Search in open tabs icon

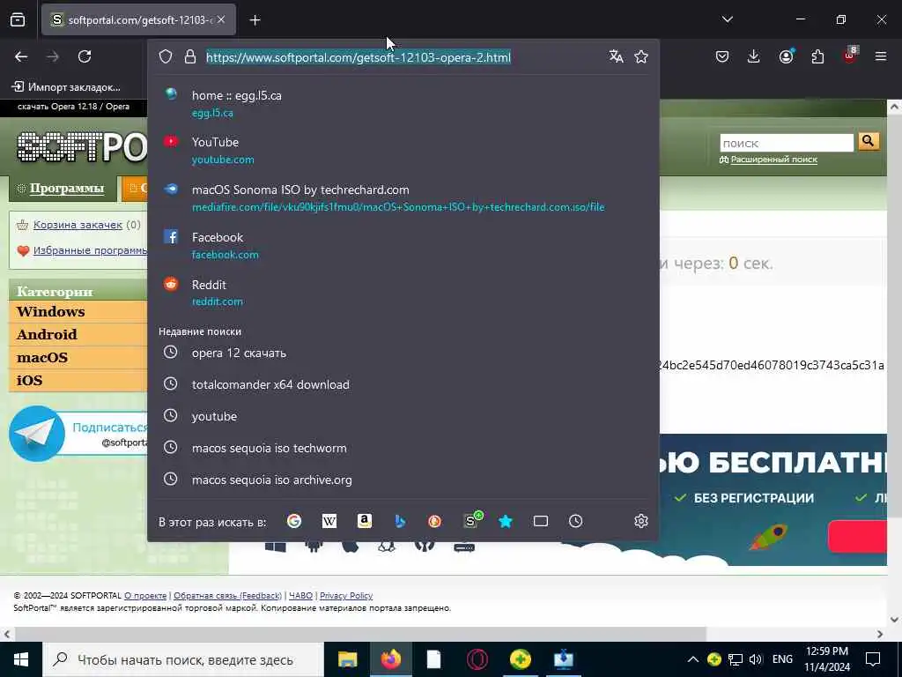pos(541,522)
